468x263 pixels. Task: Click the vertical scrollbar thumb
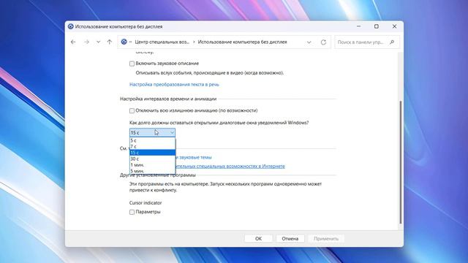pos(401,162)
